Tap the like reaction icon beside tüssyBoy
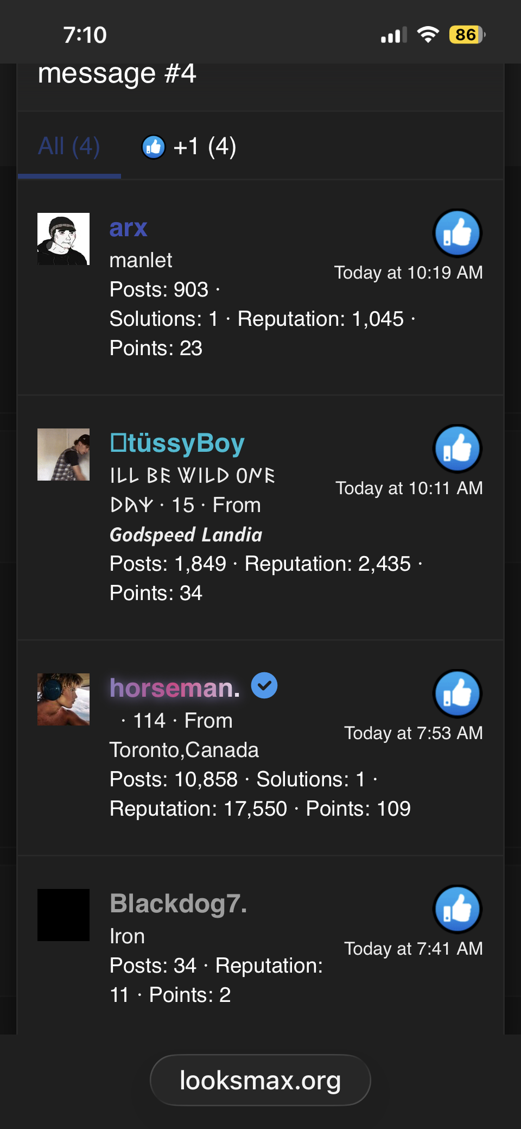The height and width of the screenshot is (1129, 521). click(458, 449)
